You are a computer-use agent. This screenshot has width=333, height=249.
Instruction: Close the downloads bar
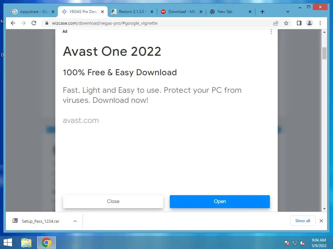tap(321, 221)
